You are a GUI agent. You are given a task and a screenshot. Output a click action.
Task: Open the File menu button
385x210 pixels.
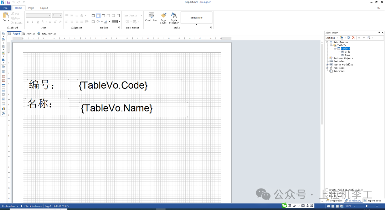coord(6,8)
